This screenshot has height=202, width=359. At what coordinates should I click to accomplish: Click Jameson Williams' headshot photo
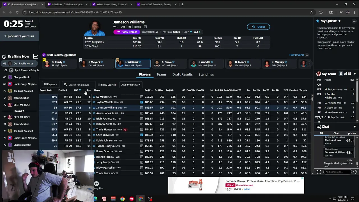coord(94,28)
